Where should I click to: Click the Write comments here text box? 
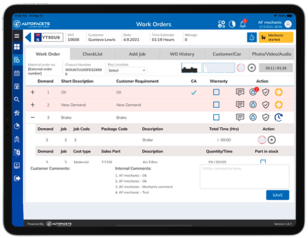pyautogui.click(x=245, y=176)
